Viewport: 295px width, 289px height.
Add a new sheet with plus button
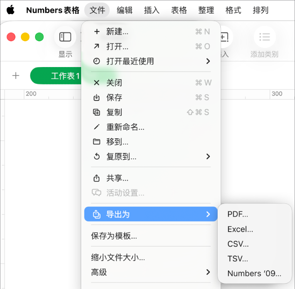click(x=16, y=76)
